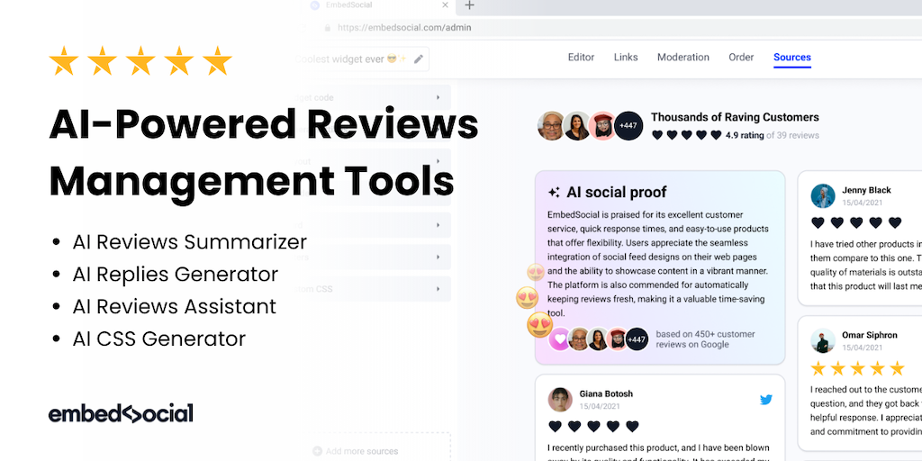Screen dimensions: 922x461
Task: Select the Sources tab
Action: [792, 57]
